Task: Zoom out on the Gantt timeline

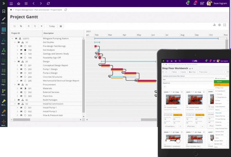Action: click(35, 26)
